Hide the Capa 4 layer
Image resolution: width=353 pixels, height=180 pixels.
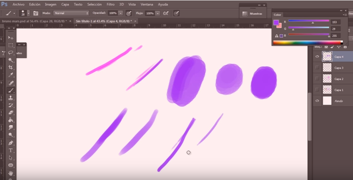tap(317, 57)
